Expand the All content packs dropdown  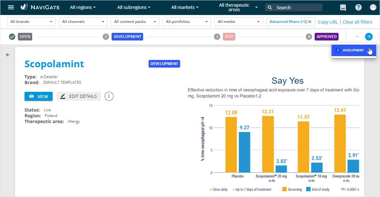tap(135, 22)
